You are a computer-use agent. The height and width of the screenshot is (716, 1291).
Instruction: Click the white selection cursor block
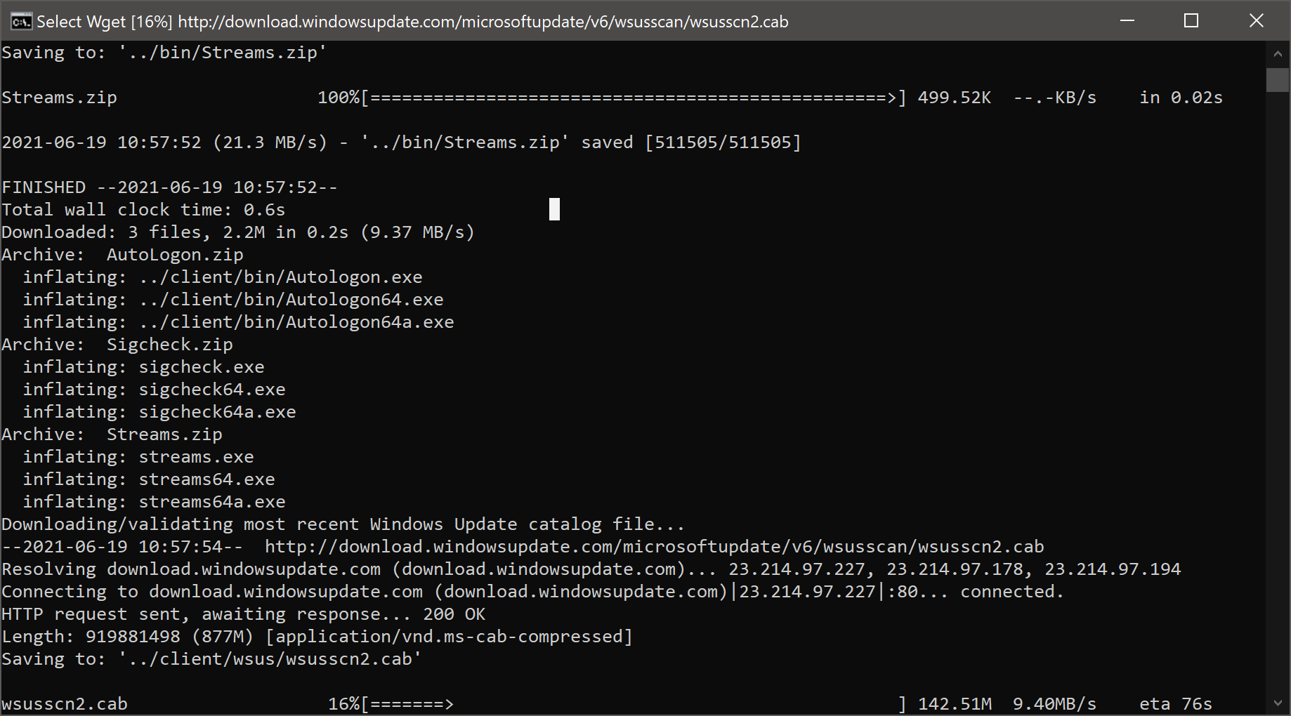tap(554, 209)
